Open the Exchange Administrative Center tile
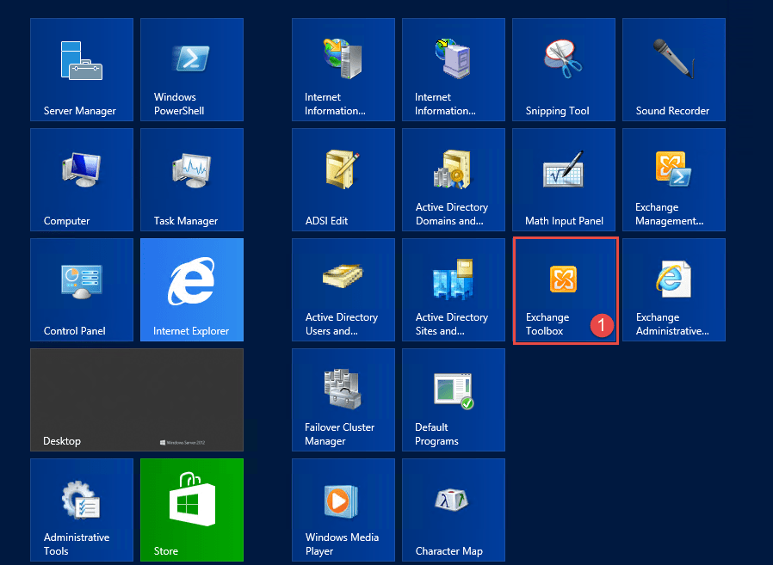 pos(674,290)
